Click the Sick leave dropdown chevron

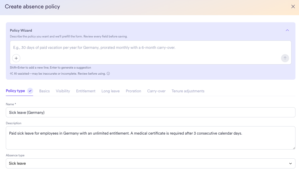coord(290,163)
